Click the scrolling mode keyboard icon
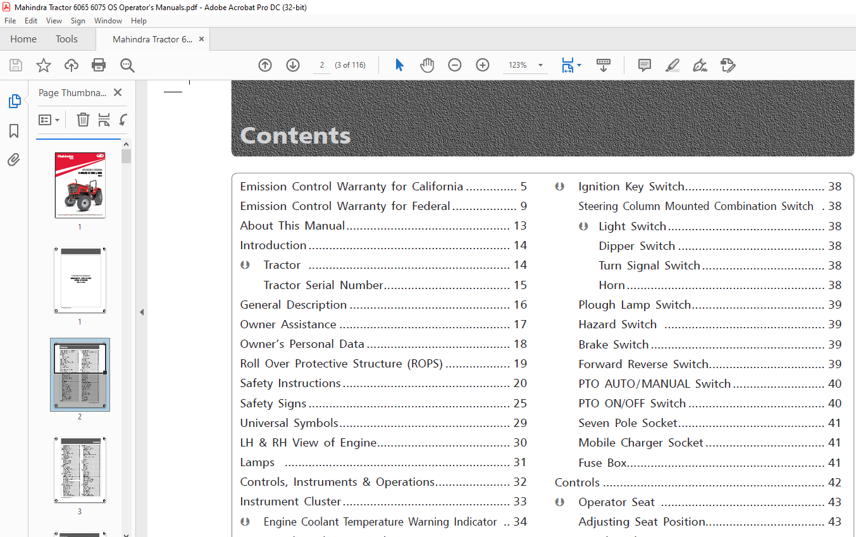This screenshot has height=537, width=856. (x=604, y=65)
